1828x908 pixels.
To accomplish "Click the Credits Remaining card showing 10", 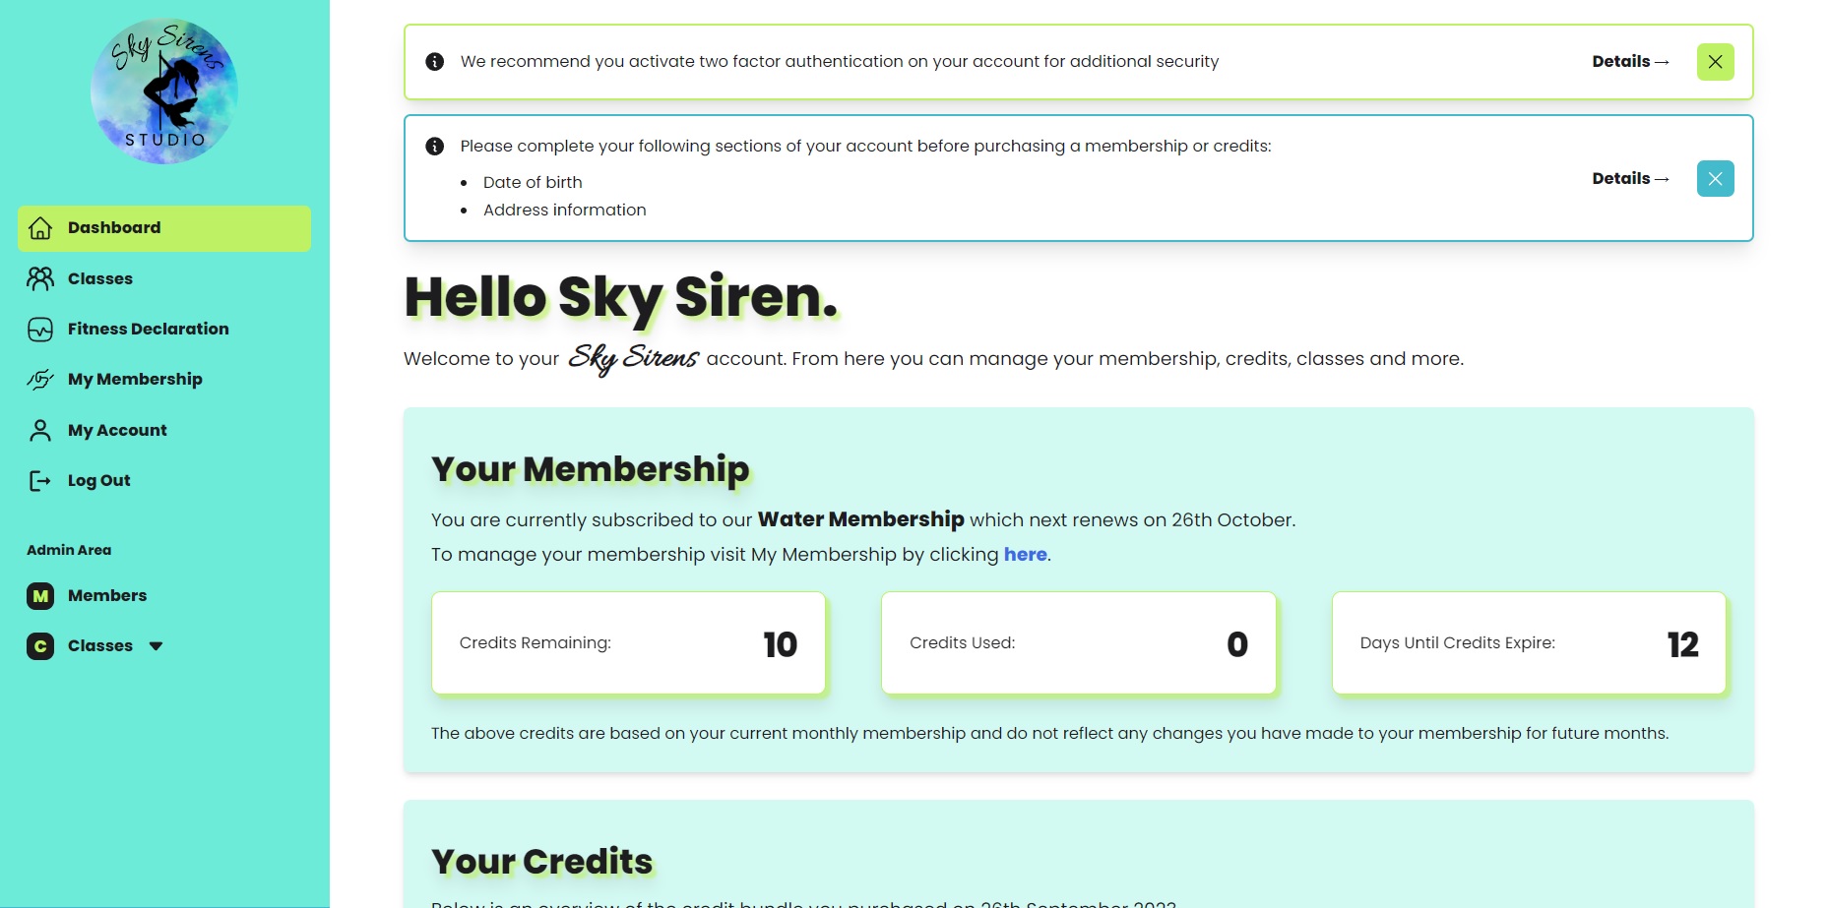I will point(628,643).
